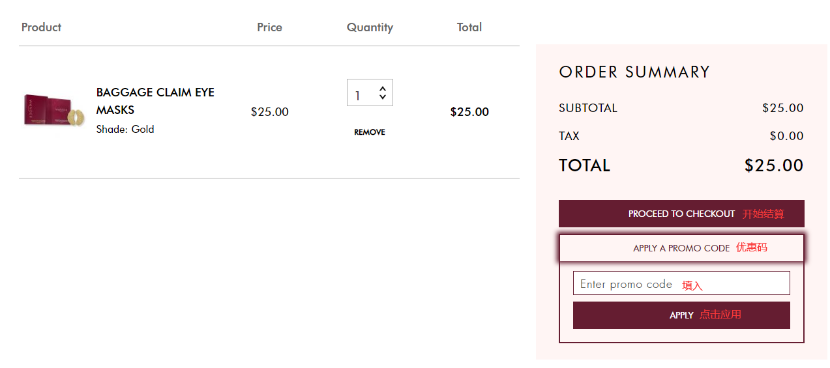The height and width of the screenshot is (368, 830).
Task: Open the eye masks product thumbnail
Action: 54,111
